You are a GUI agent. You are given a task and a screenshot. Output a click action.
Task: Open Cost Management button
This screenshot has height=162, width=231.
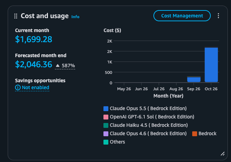coord(182,16)
